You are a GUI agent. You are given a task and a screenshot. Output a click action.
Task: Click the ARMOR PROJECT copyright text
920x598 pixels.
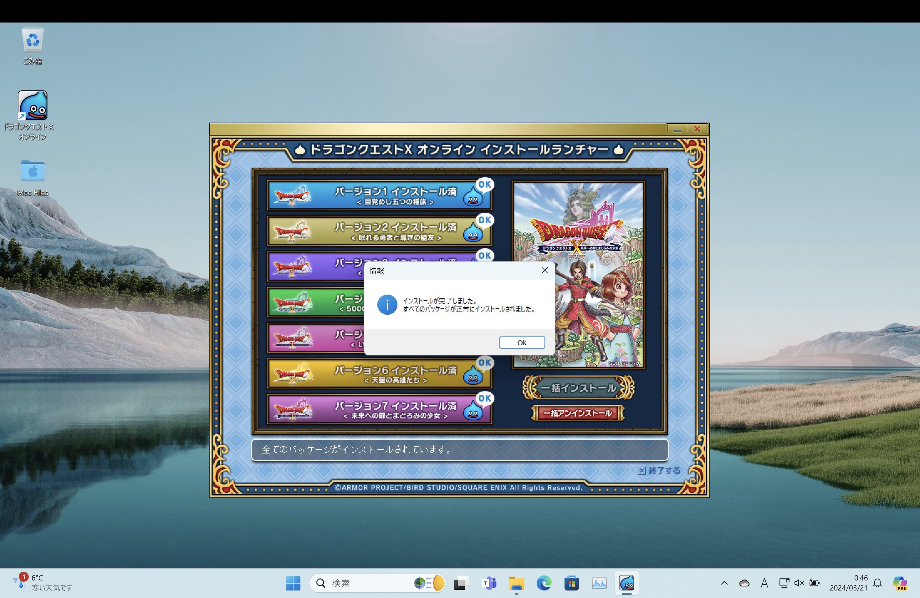coord(458,488)
